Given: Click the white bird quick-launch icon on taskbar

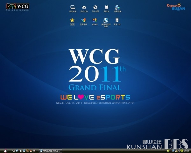Looking at the screenshot, I should pos(21,151).
